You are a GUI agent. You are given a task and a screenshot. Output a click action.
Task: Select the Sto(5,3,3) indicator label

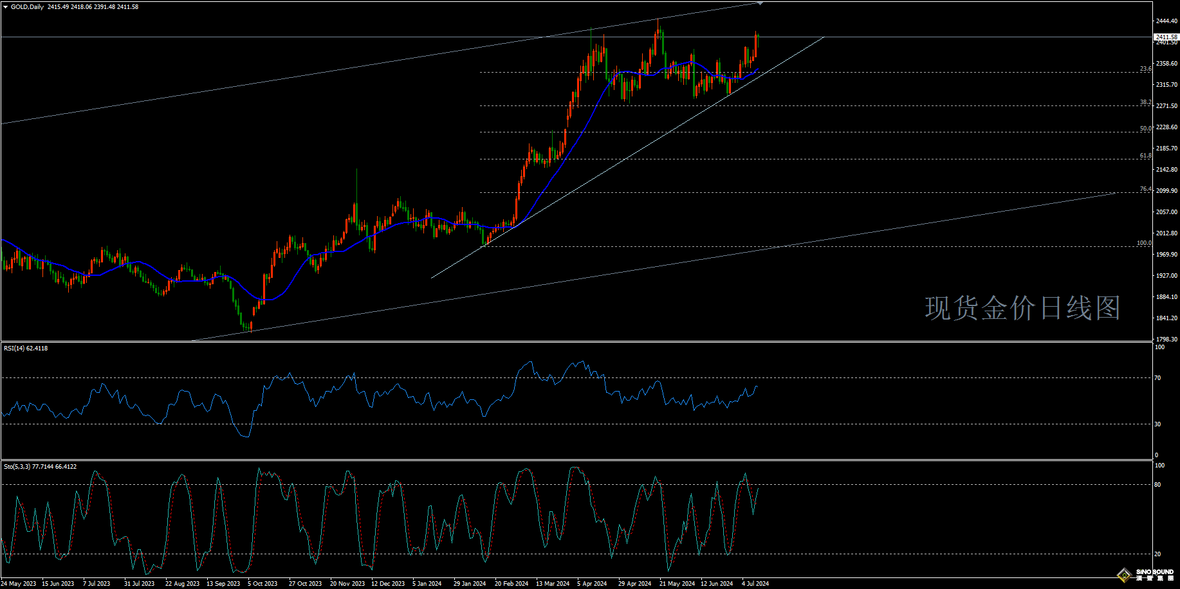(x=39, y=467)
